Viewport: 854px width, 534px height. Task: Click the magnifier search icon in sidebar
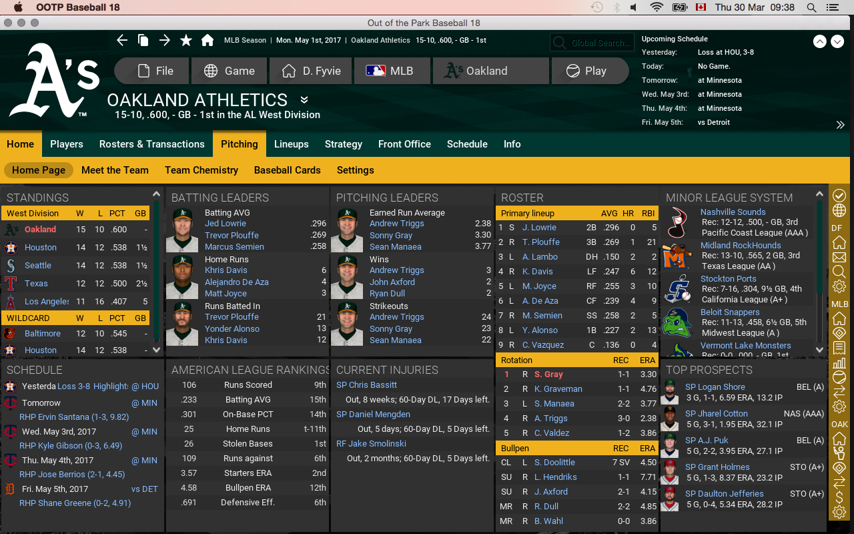839,272
